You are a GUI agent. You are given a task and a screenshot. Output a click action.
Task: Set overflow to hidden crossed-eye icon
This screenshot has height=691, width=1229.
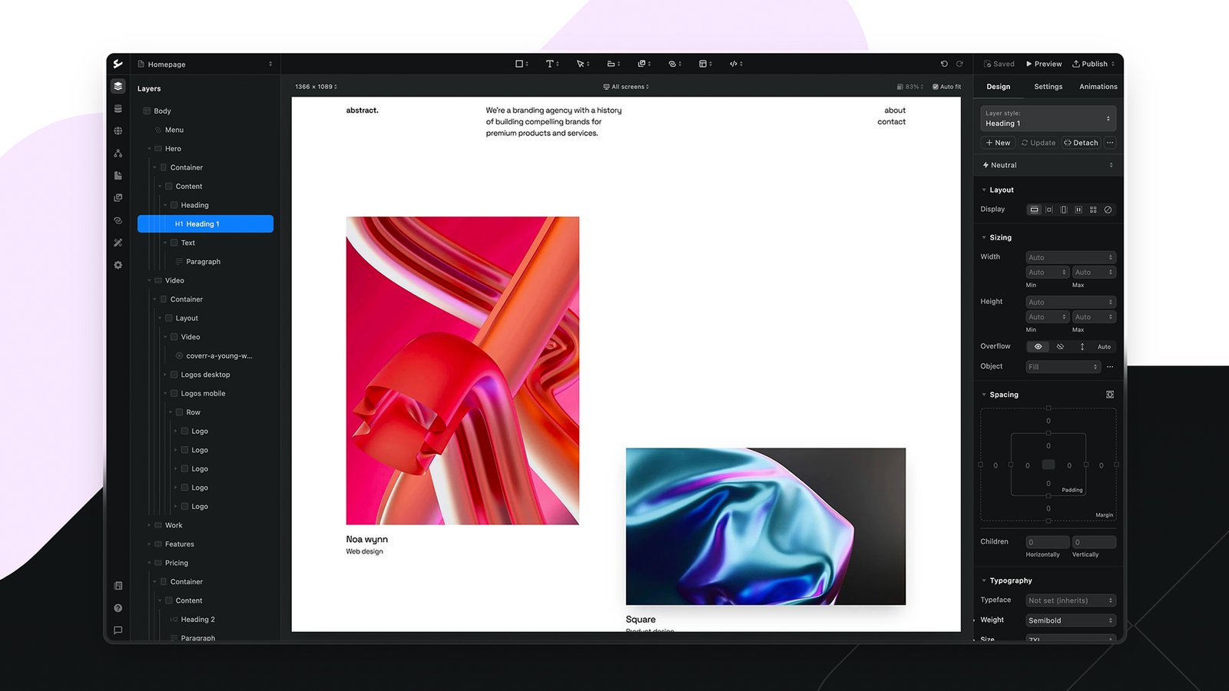[1060, 346]
